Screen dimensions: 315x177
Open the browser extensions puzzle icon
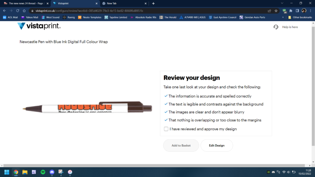tap(291, 11)
